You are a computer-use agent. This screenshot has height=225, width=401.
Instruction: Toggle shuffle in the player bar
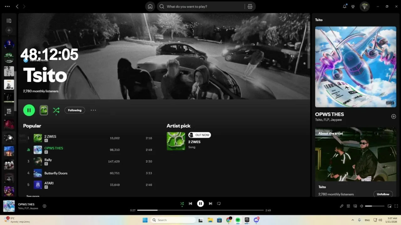182,203
